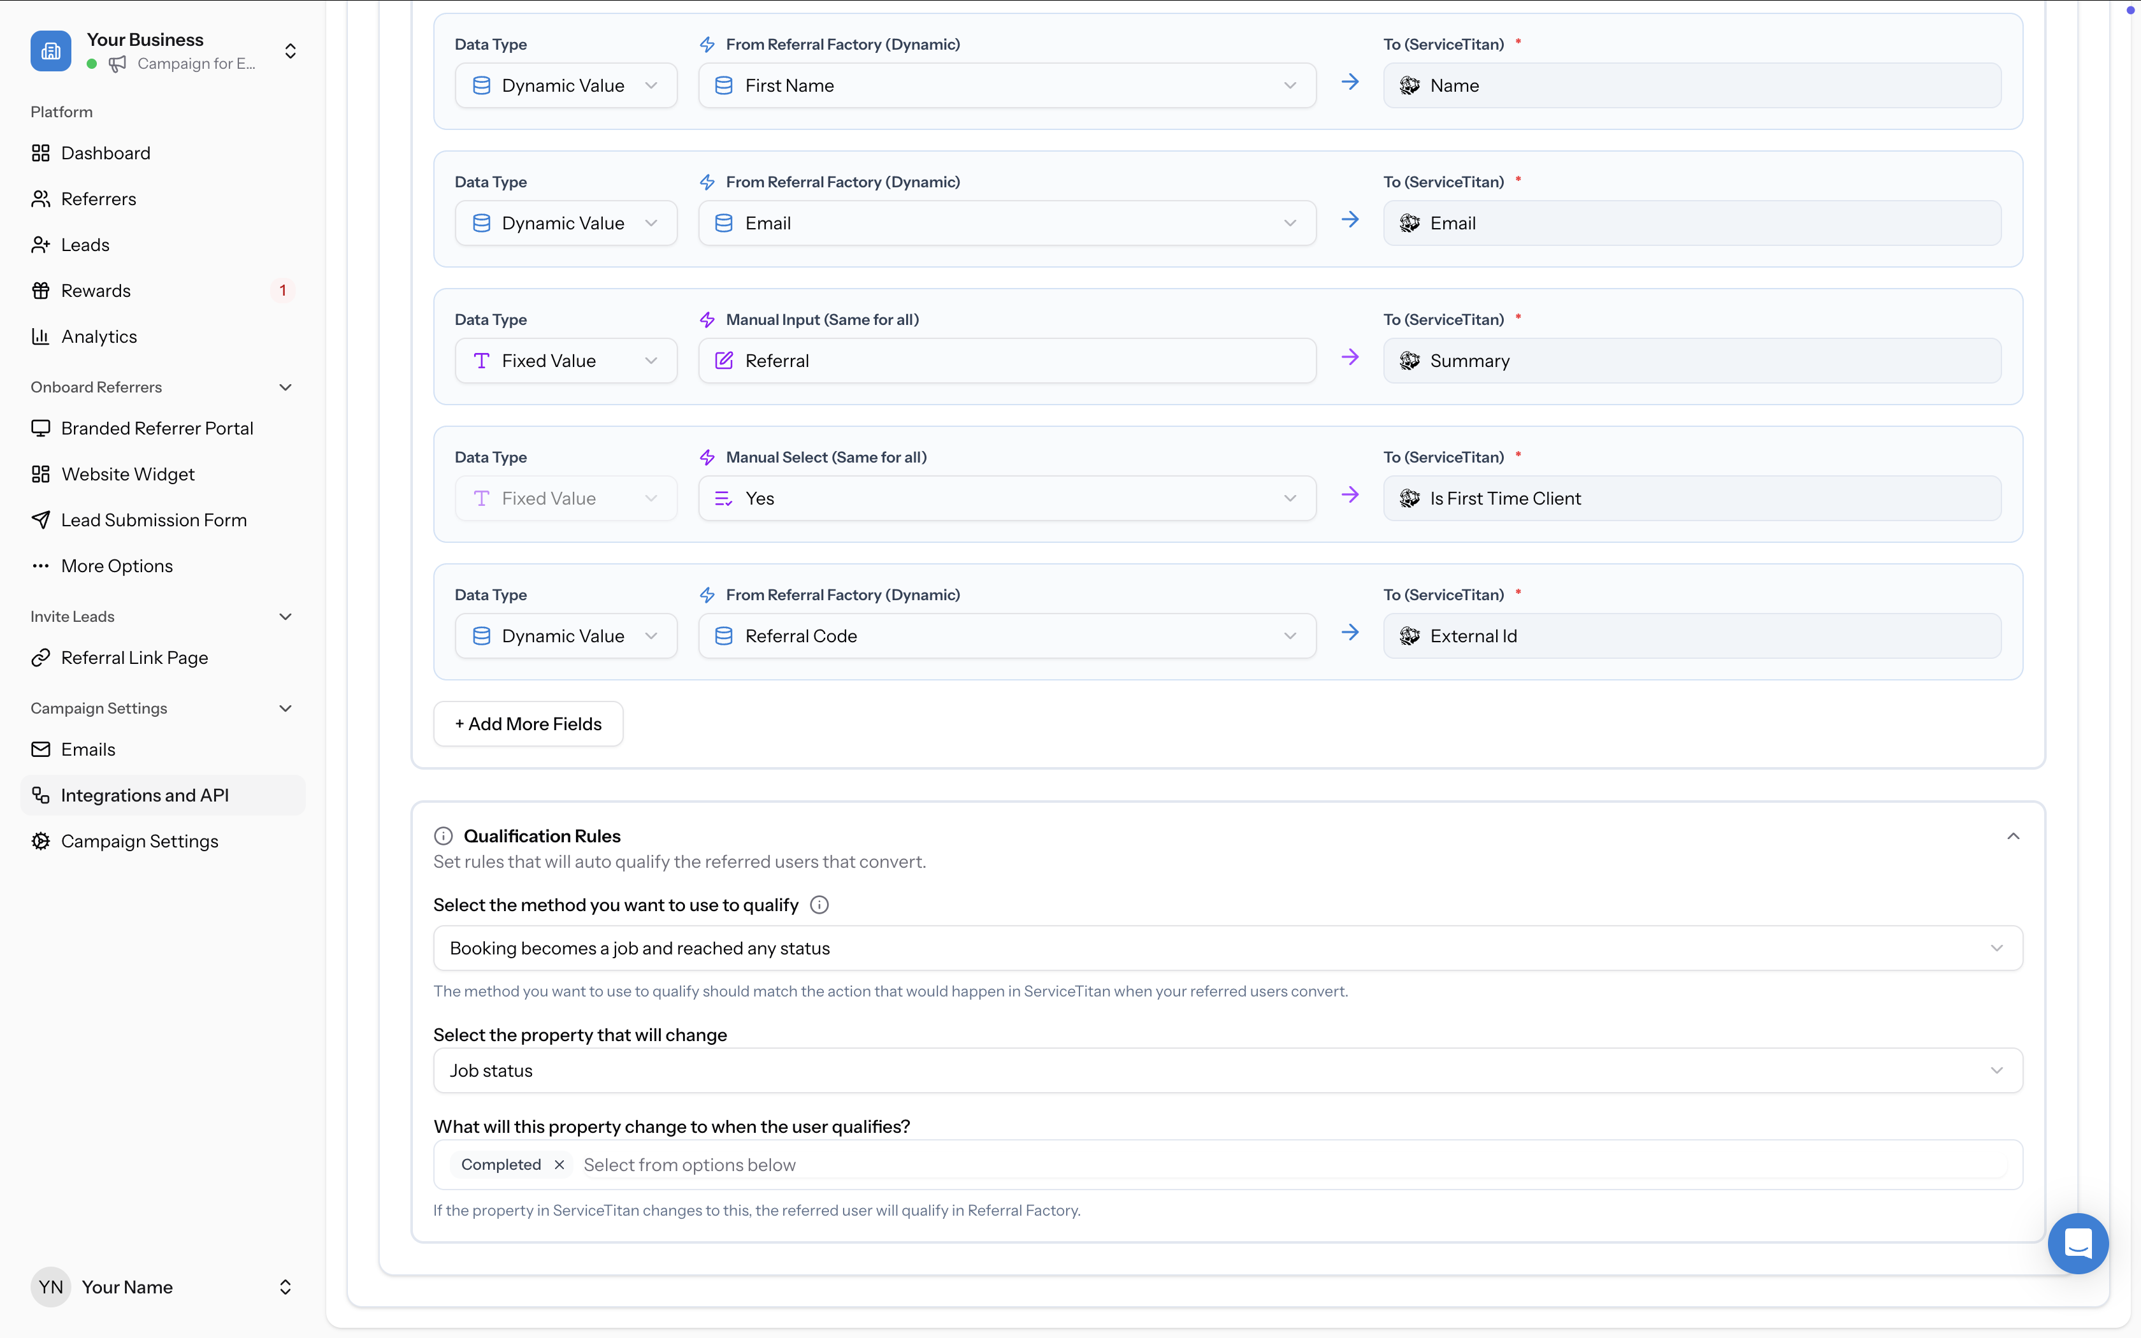Open the First Name source field dropdown
The image size is (2141, 1338).
[1007, 86]
